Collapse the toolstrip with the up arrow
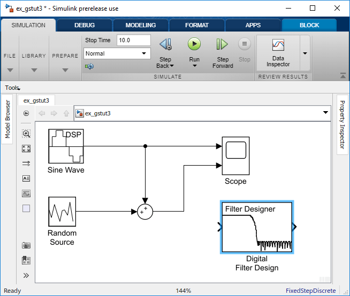Viewport: 350px width, 296px height. pyautogui.click(x=343, y=75)
